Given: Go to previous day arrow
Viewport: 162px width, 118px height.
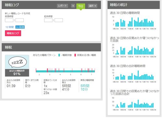Looking at the screenshot, I should pyautogui.click(x=73, y=6).
